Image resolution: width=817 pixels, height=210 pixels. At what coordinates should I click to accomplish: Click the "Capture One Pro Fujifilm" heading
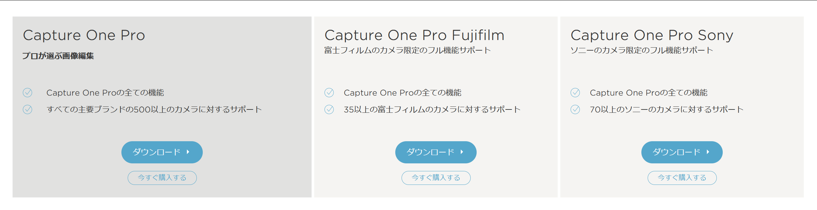click(414, 35)
